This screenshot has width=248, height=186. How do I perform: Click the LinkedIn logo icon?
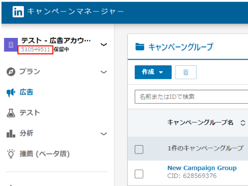tap(18, 11)
